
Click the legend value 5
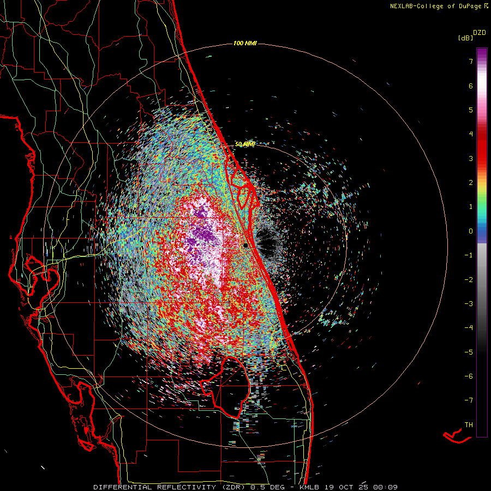pos(471,110)
